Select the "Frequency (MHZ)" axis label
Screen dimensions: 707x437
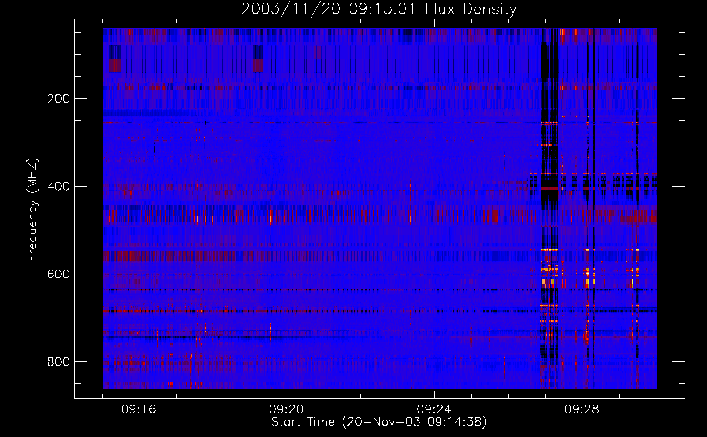[33, 210]
